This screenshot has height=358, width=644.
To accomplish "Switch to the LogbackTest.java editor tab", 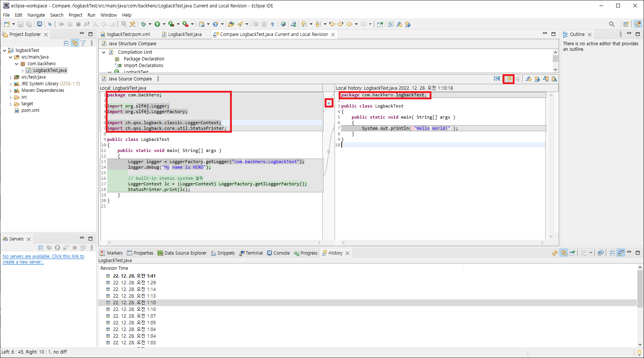I will pos(182,34).
